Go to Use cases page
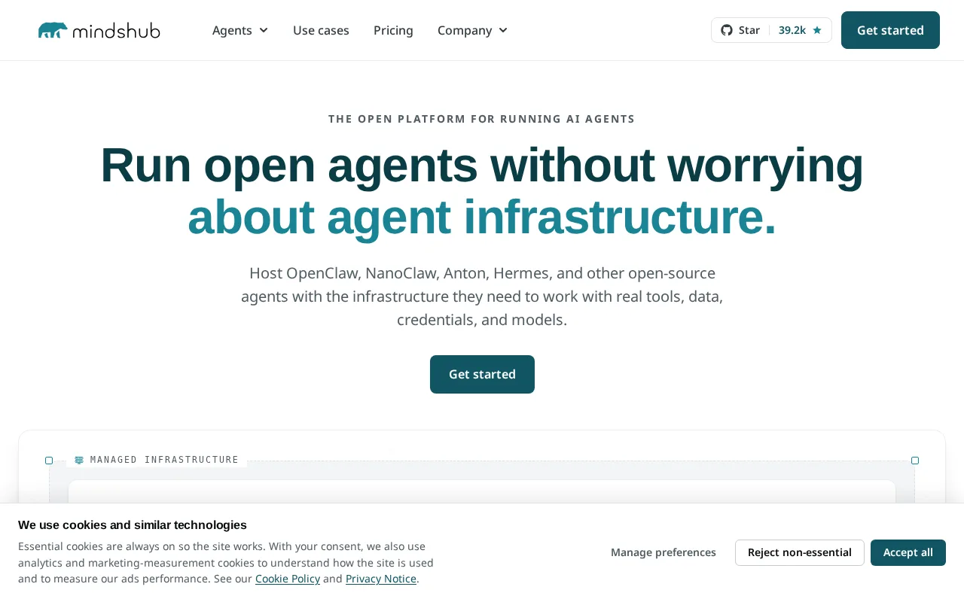 321,30
